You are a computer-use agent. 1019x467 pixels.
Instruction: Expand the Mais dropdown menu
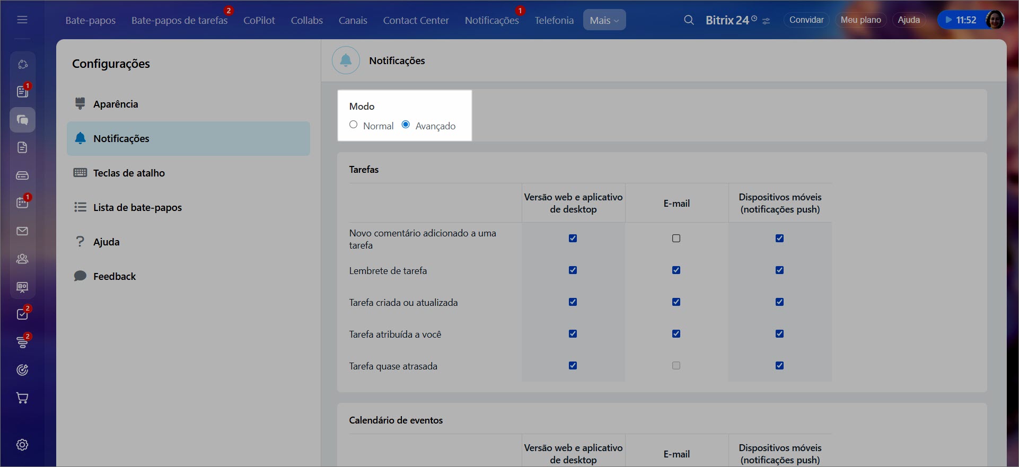[604, 20]
